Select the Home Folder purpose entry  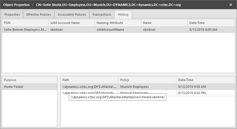[29, 87]
